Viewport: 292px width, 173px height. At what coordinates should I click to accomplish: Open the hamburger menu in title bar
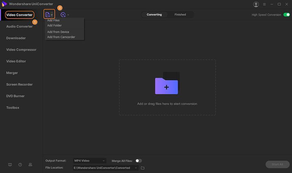click(264, 4)
